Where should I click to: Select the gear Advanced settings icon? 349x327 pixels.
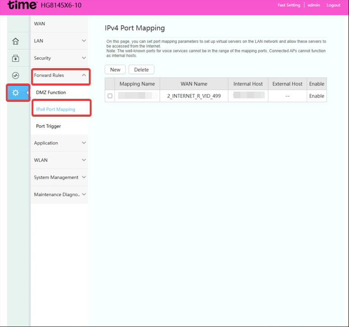16,92
